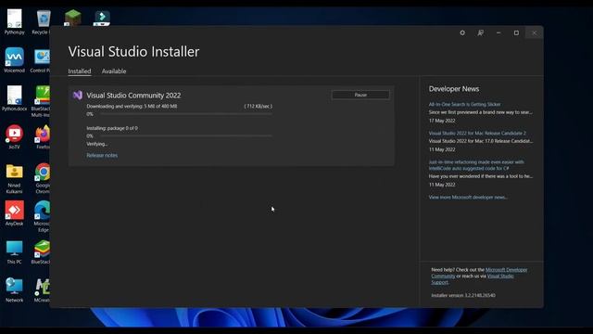Launch Voicemod from the desktop
The width and height of the screenshot is (593, 334).
tap(15, 60)
